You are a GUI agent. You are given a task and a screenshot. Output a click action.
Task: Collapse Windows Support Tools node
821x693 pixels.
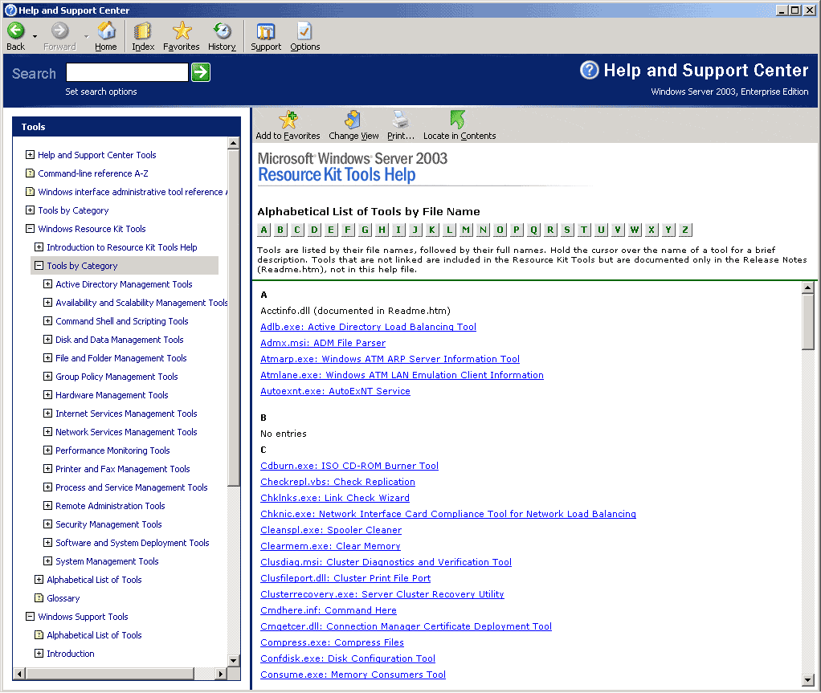coord(30,617)
